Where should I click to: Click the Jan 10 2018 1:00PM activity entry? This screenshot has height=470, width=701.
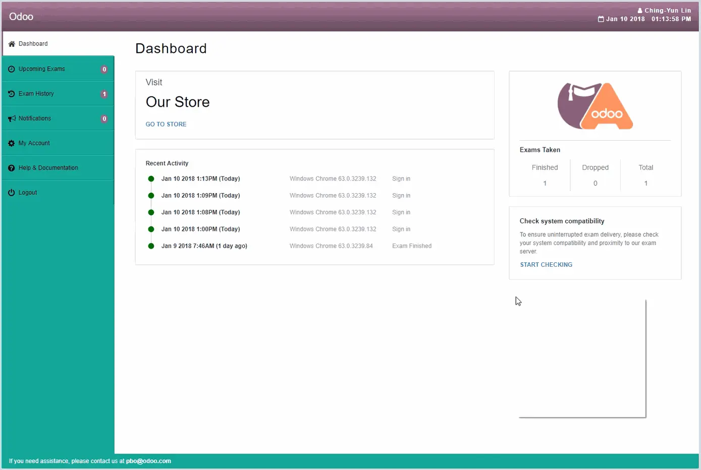coord(200,229)
